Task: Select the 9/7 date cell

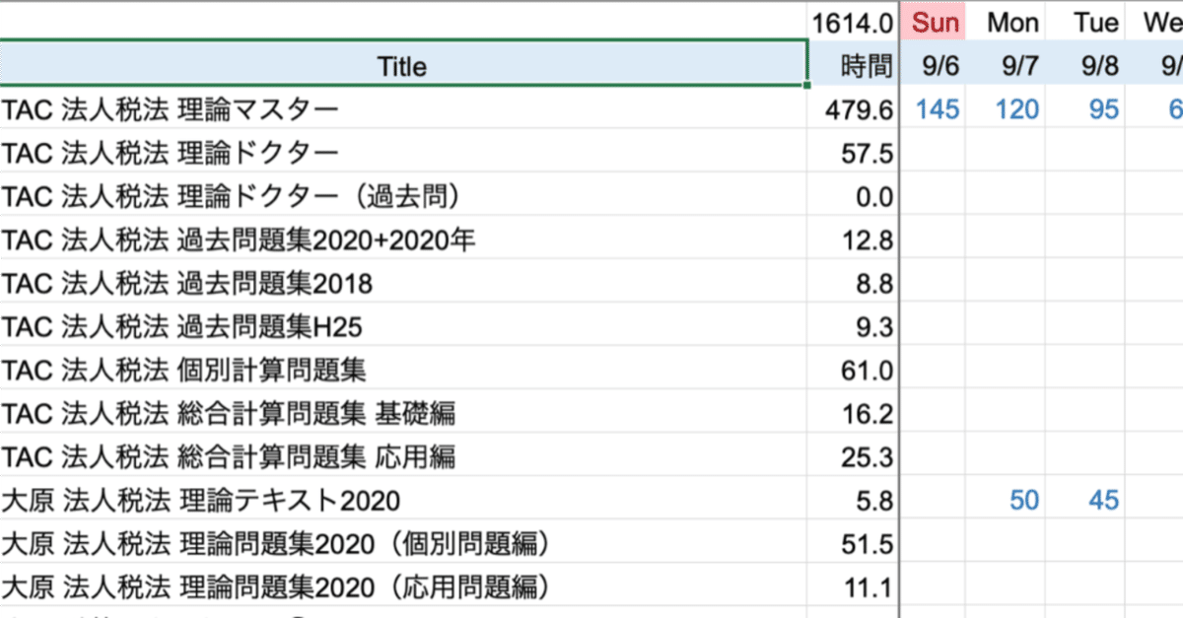Action: (1006, 66)
